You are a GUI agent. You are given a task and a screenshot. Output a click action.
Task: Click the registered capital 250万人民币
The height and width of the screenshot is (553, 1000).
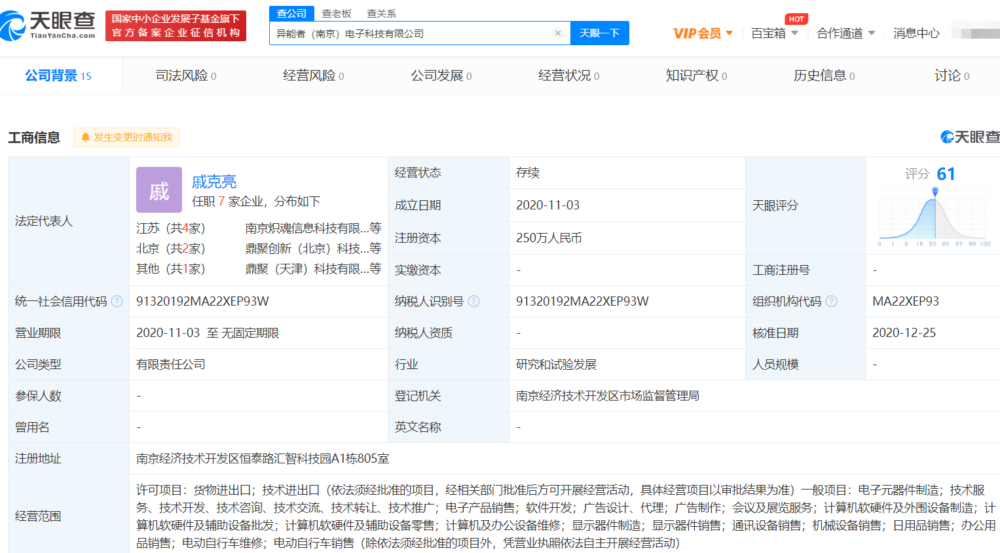(549, 238)
